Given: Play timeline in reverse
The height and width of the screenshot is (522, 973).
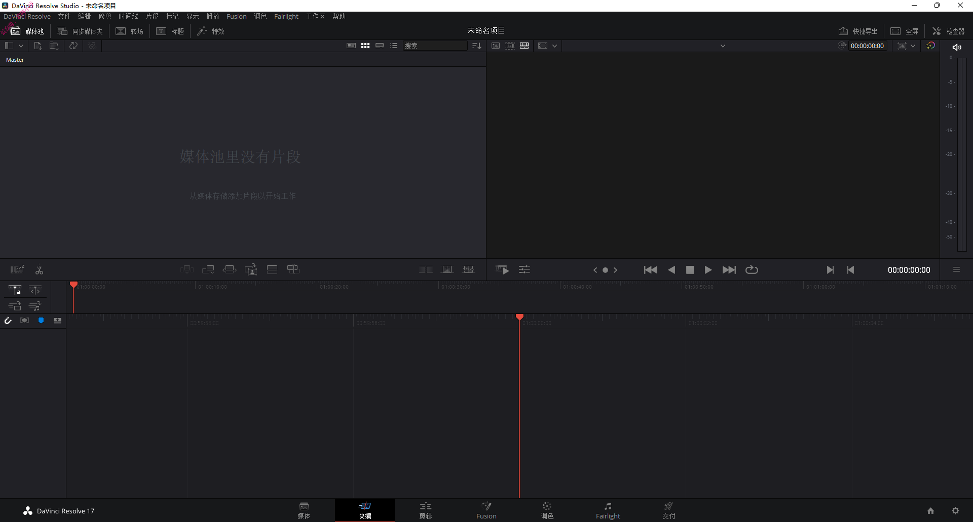Looking at the screenshot, I should point(671,270).
